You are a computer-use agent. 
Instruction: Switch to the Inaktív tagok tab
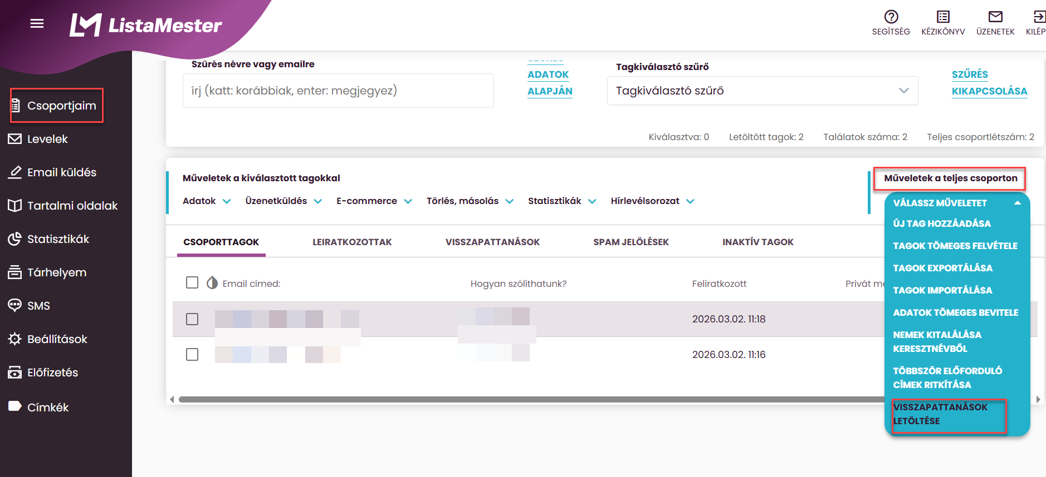pyautogui.click(x=758, y=242)
